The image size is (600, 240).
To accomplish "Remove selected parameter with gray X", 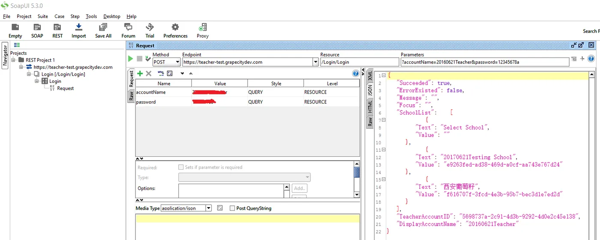I will [149, 73].
